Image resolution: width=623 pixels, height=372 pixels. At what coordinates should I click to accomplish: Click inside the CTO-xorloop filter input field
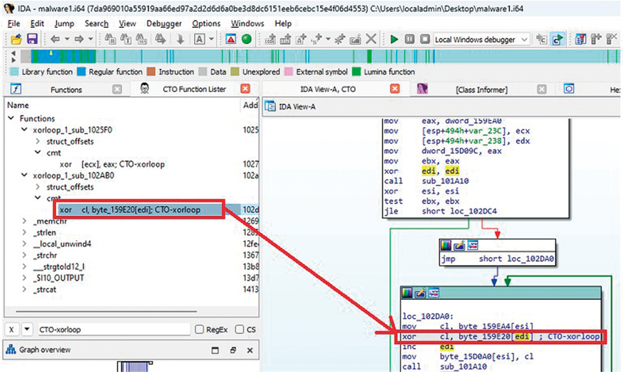pos(110,328)
